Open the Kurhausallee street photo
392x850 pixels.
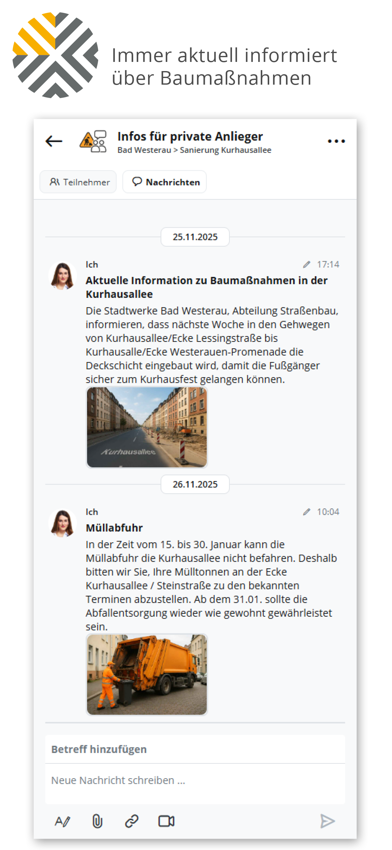[x=147, y=427]
